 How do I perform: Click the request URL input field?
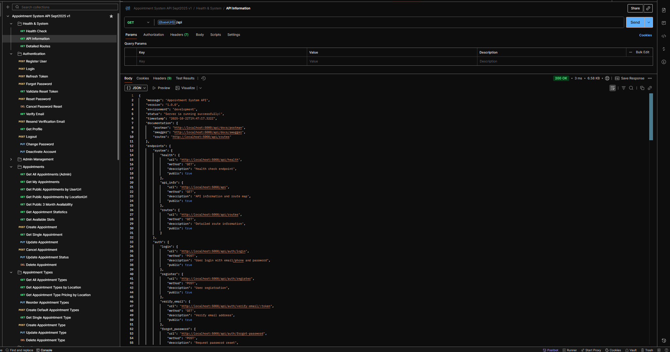coord(389,23)
